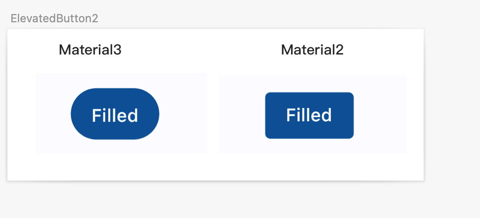The image size is (480, 218).
Task: Click white space between Material3 and Material2 labels
Action: [201, 50]
